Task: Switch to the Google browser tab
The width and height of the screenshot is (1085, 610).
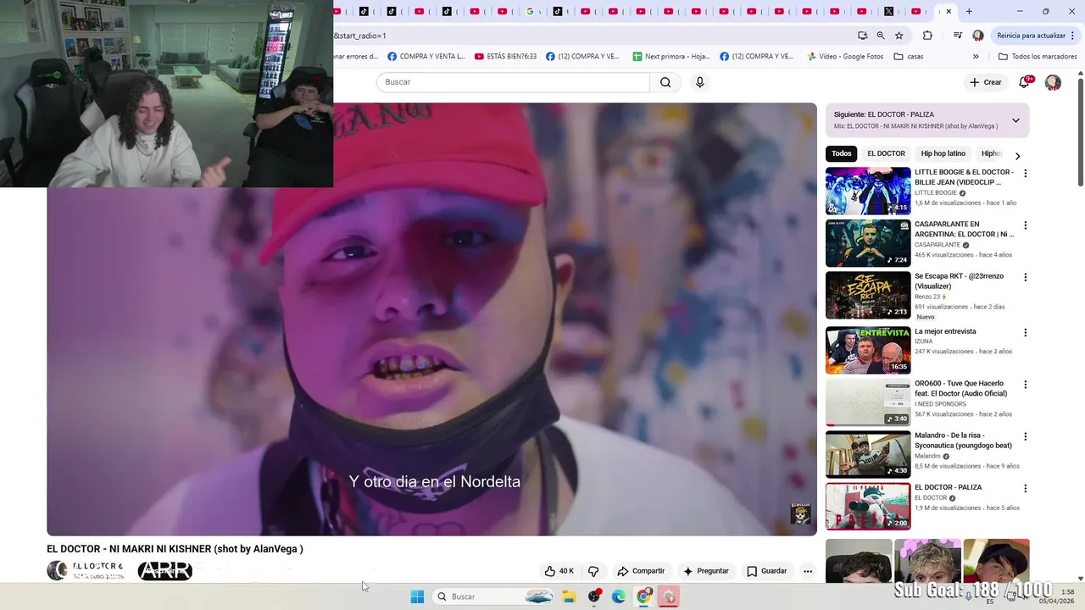Action: click(530, 11)
